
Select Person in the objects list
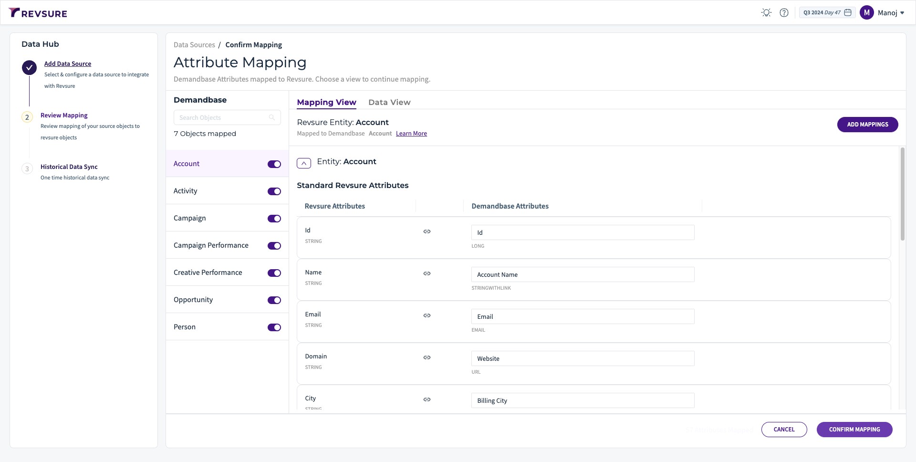[x=227, y=327]
